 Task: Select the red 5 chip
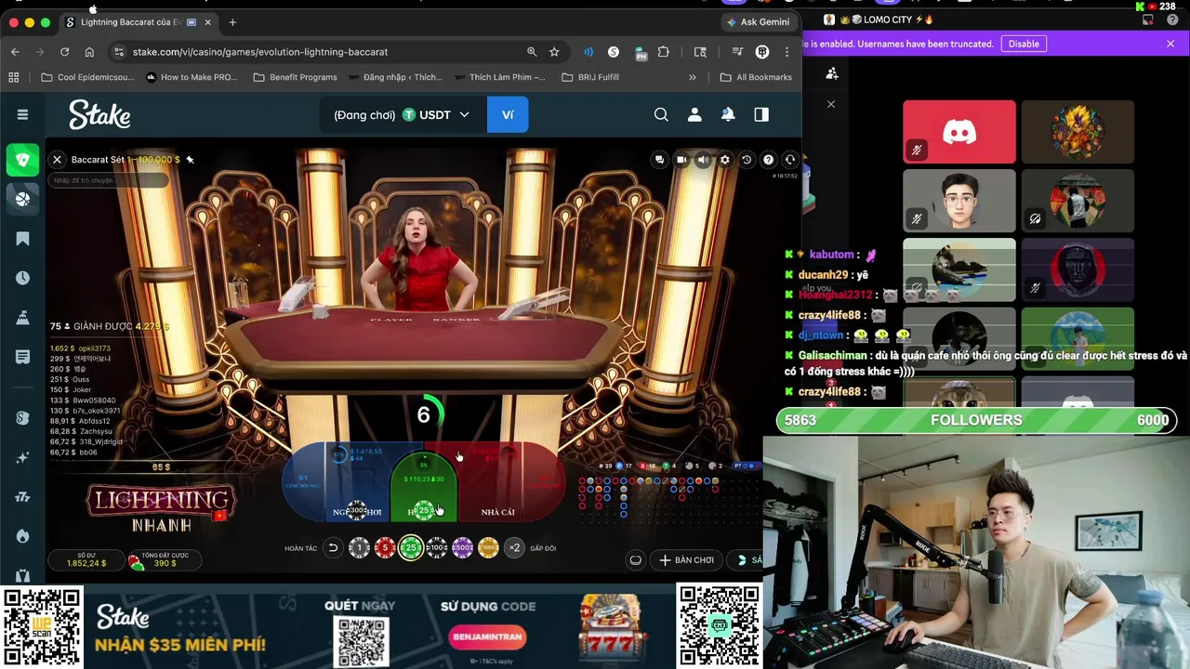[x=385, y=548]
